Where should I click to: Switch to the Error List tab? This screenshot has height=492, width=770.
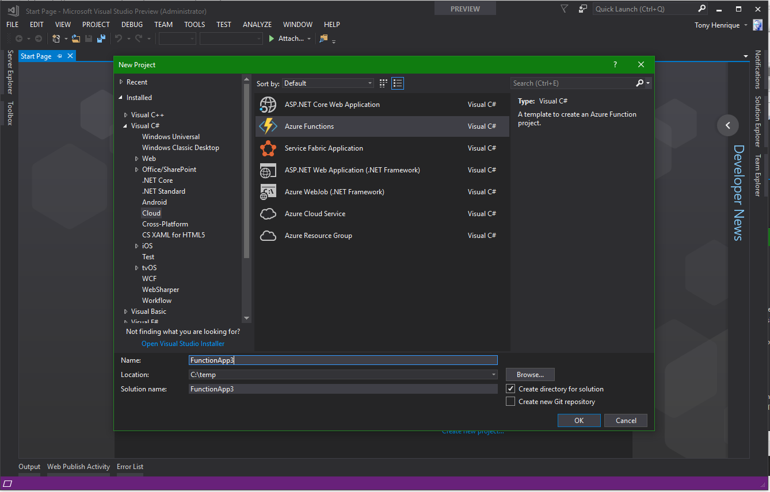(x=130, y=467)
